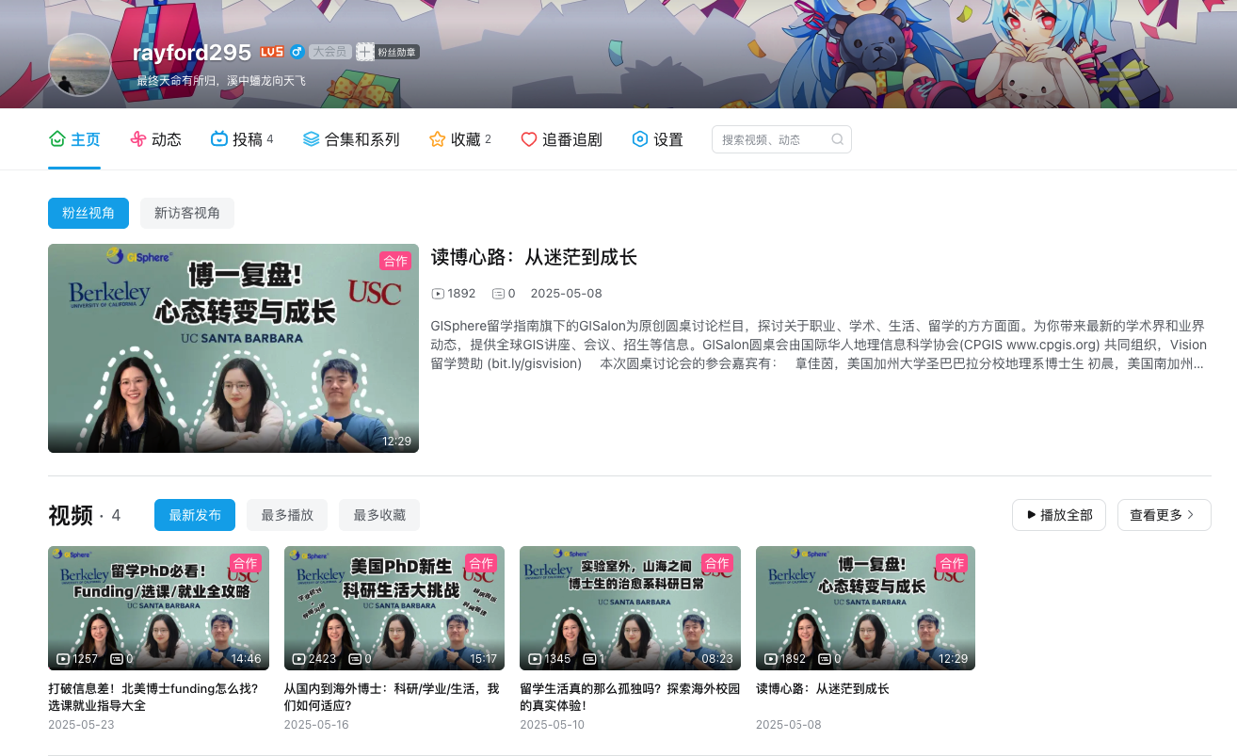Open video titled 留学生活真的那么孤独吗
This screenshot has height=756, width=1237.
629,697
